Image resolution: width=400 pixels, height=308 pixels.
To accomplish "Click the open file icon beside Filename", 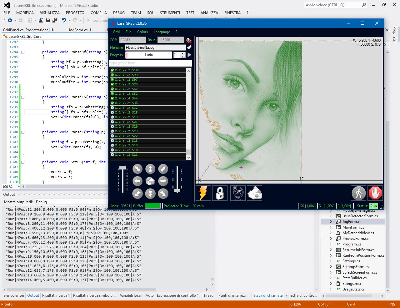I will pos(189,47).
